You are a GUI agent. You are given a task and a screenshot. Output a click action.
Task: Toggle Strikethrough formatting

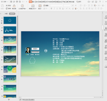[60, 9]
